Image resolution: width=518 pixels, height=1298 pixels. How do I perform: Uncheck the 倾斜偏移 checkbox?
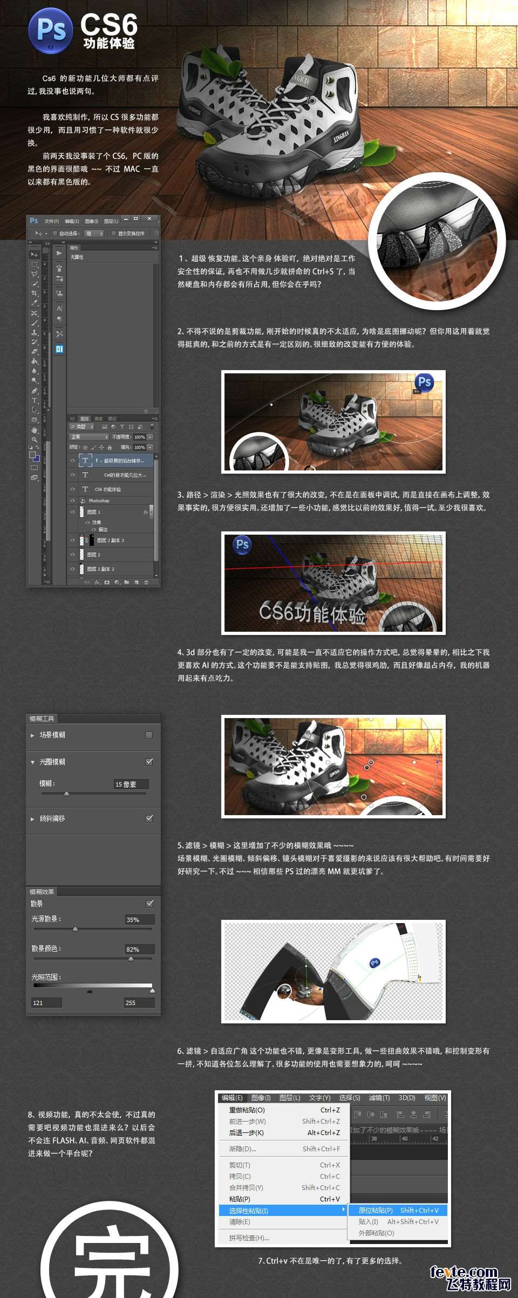pyautogui.click(x=149, y=818)
